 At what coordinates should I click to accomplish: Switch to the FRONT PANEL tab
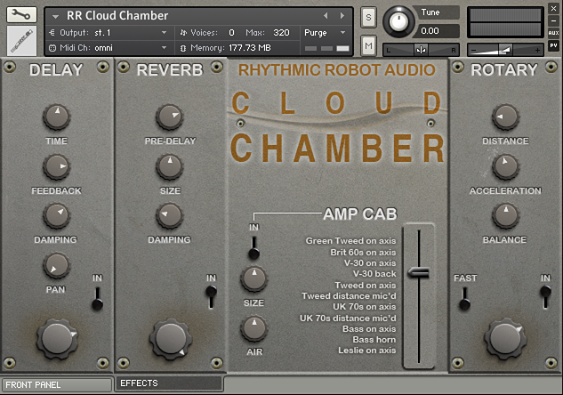(56, 385)
